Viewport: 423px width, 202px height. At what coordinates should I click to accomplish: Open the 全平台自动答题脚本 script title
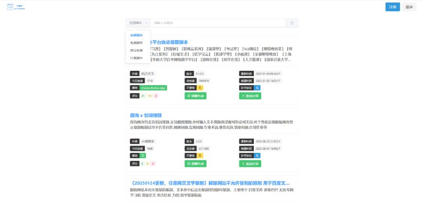(169, 42)
